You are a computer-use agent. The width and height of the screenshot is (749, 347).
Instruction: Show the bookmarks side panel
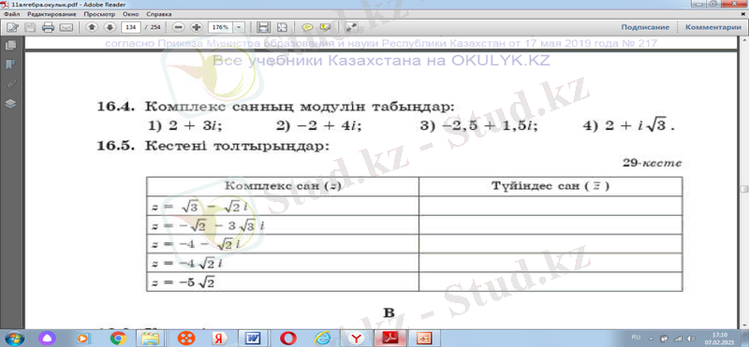pyautogui.click(x=10, y=65)
